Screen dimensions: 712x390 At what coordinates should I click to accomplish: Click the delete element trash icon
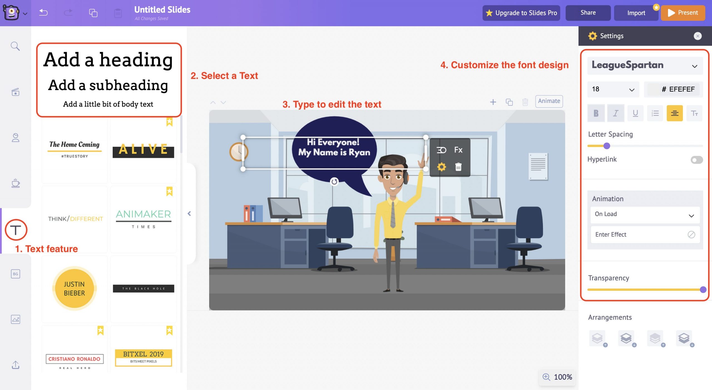(458, 166)
